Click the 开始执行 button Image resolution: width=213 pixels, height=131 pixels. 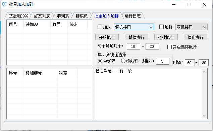click(107, 37)
